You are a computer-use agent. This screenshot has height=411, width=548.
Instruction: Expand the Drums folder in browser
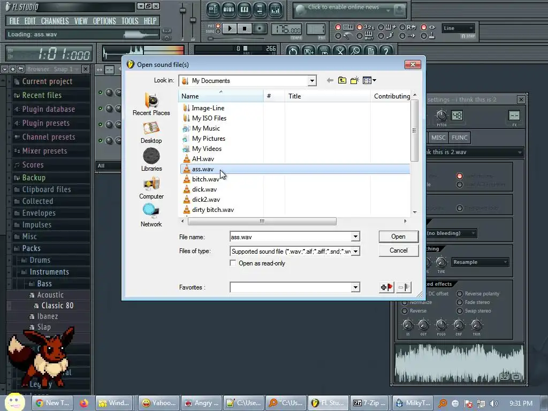[x=40, y=261]
